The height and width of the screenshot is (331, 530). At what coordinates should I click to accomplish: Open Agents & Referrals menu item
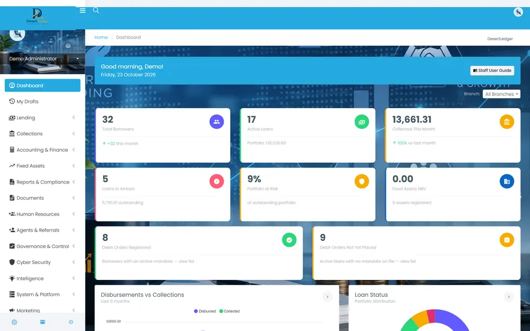pyautogui.click(x=42, y=230)
